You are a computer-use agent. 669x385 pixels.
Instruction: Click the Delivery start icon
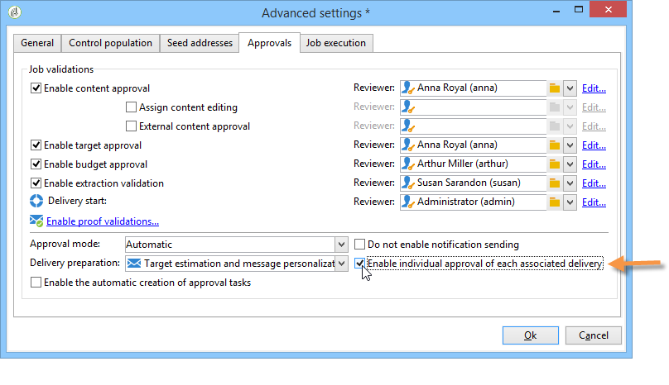point(36,202)
